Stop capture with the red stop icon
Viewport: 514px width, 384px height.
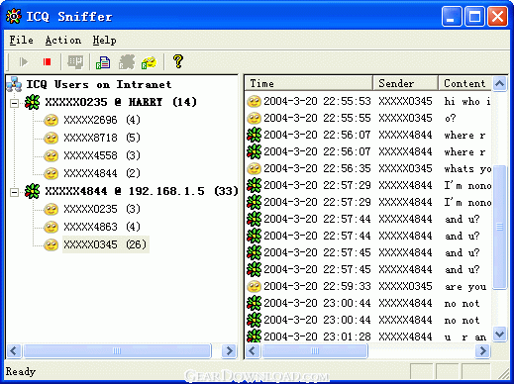[48, 62]
